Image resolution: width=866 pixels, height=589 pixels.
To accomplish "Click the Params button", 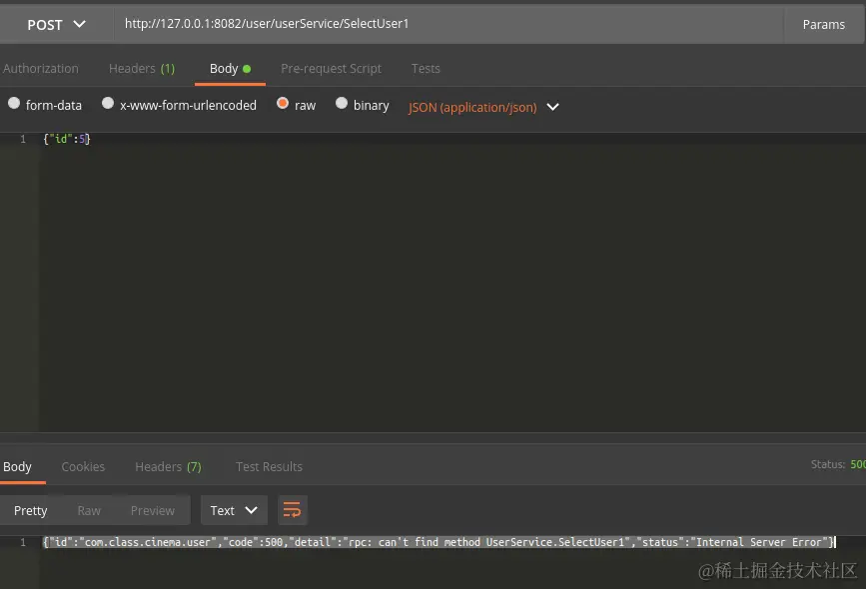I will point(824,24).
